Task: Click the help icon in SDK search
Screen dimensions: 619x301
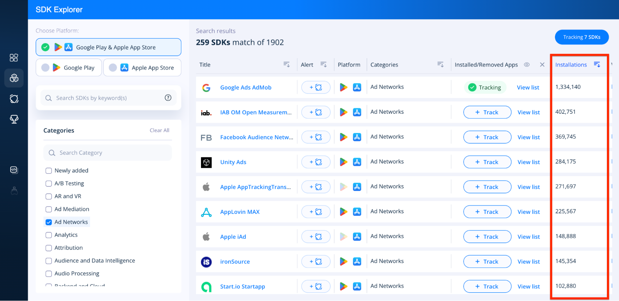Action: 168,98
